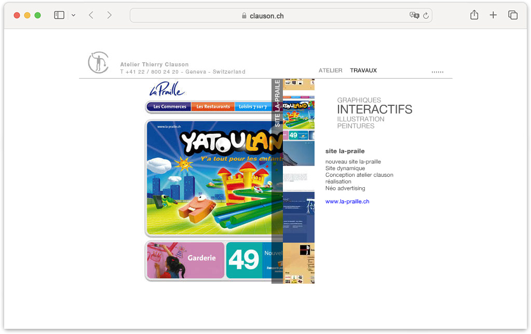Select the GRAPHIQUES category
The width and height of the screenshot is (531, 334).
pos(359,100)
